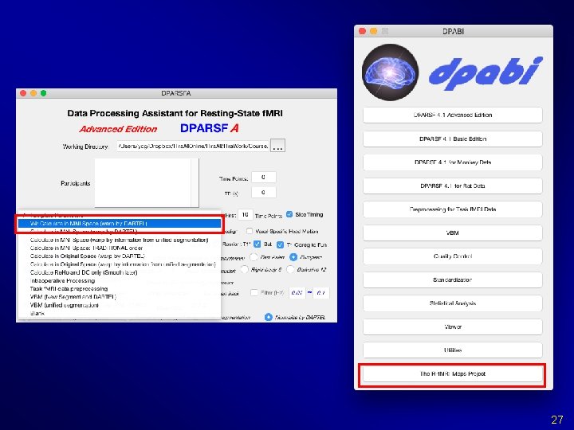Toggle the T1 Coreg to Fun checkbox
Image resolution: width=574 pixels, height=430 pixels.
pos(280,244)
